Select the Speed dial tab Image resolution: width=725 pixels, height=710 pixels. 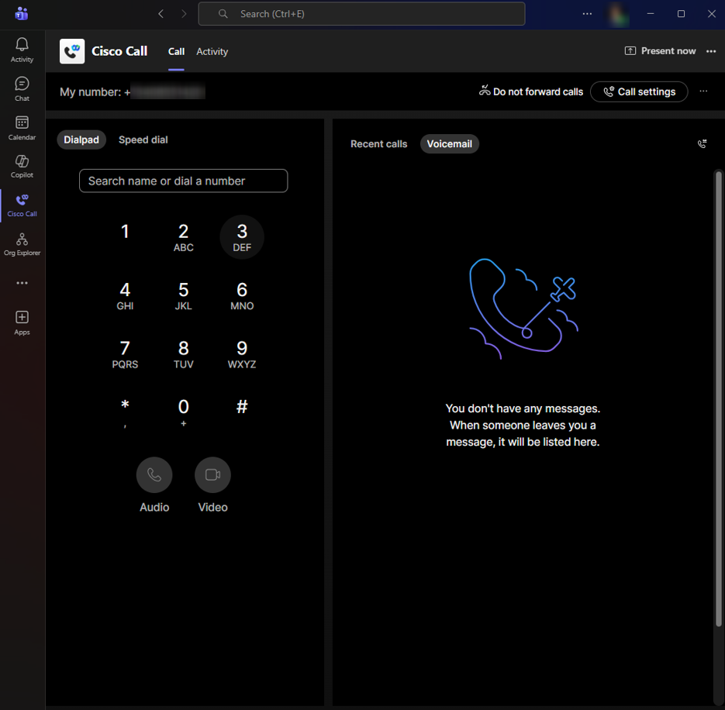143,140
